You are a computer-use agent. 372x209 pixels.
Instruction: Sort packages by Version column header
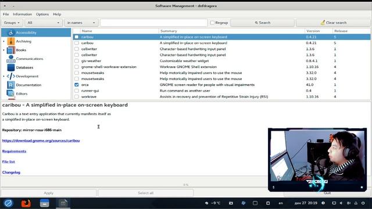319,31
